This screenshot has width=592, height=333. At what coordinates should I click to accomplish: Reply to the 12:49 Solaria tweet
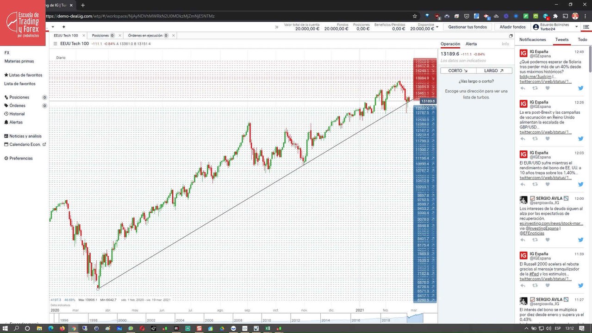(x=523, y=88)
